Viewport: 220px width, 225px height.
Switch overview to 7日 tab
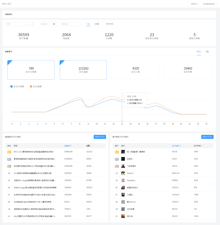tap(88, 24)
